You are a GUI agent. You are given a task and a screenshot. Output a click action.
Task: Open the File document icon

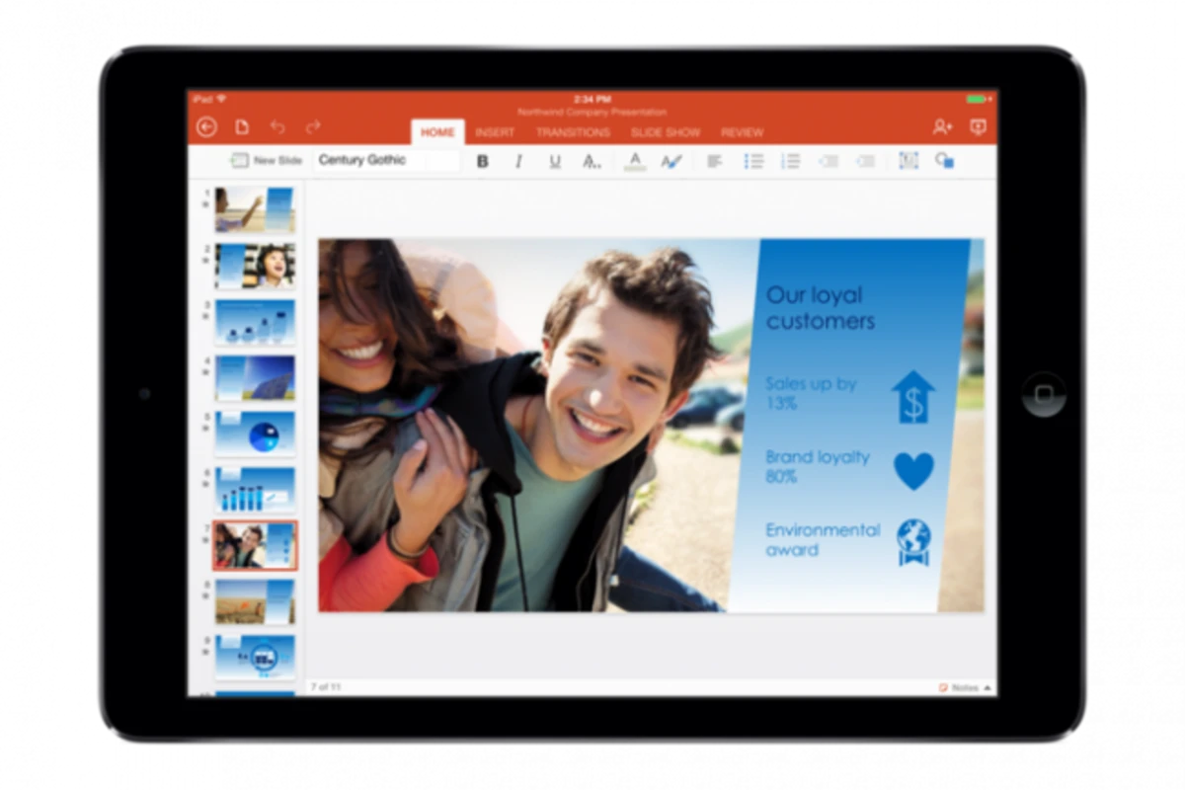point(242,126)
